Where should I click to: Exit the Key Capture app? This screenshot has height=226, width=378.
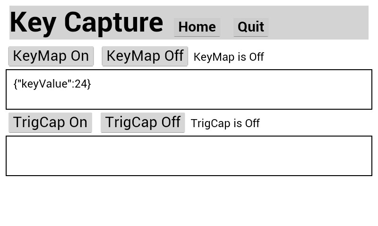point(251,27)
